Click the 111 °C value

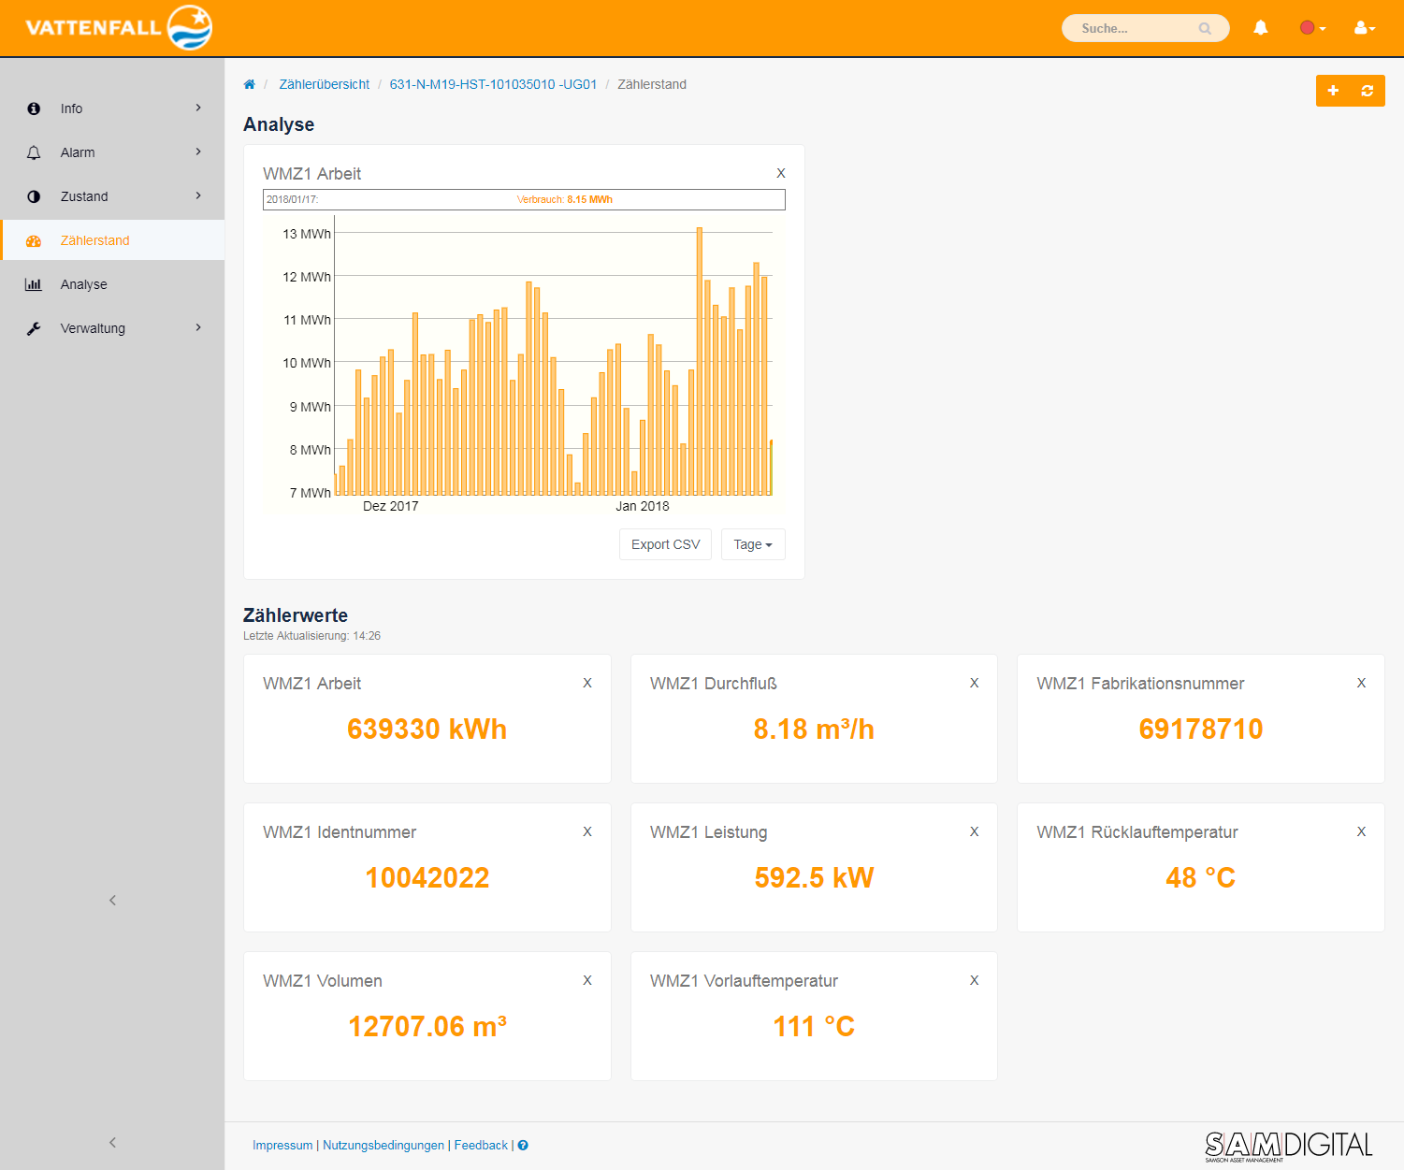tap(814, 1026)
